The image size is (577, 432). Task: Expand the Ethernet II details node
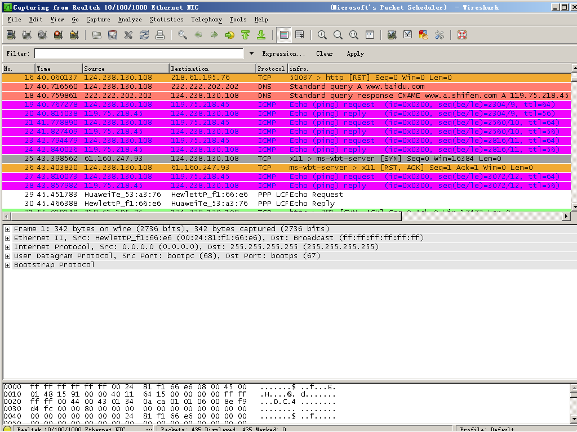[x=7, y=238]
